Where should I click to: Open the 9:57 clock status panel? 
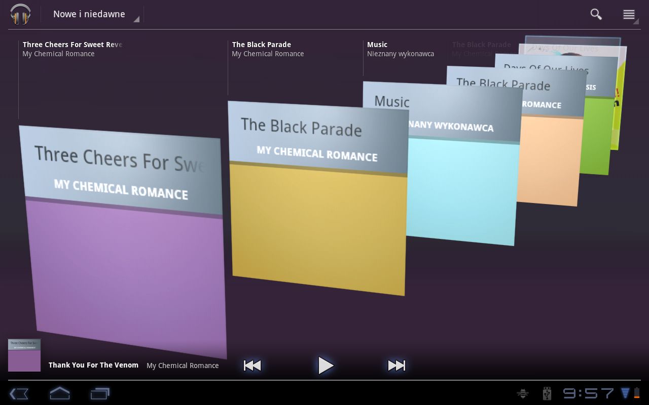[588, 393]
